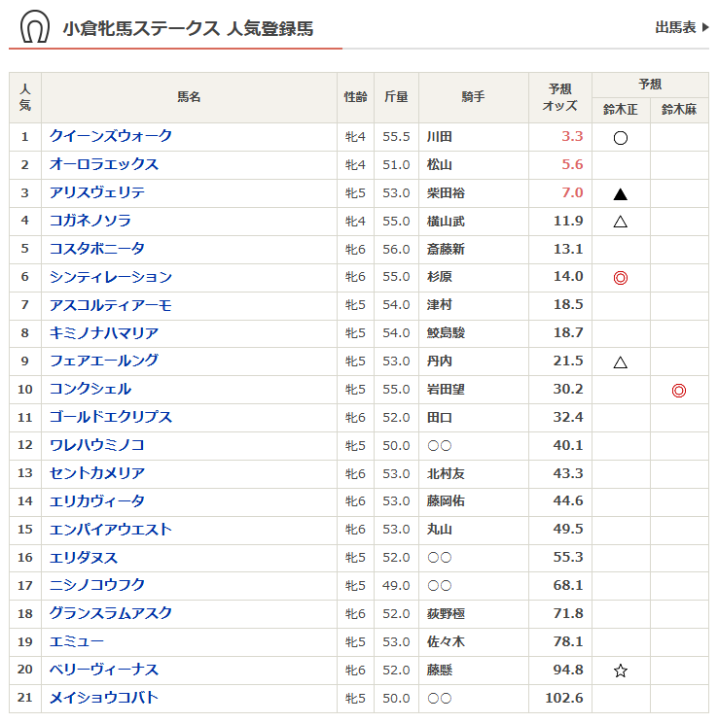Image resolution: width=718 pixels, height=723 pixels.
Task: Click the 鈴木正 predictor column header
Action: (x=621, y=110)
